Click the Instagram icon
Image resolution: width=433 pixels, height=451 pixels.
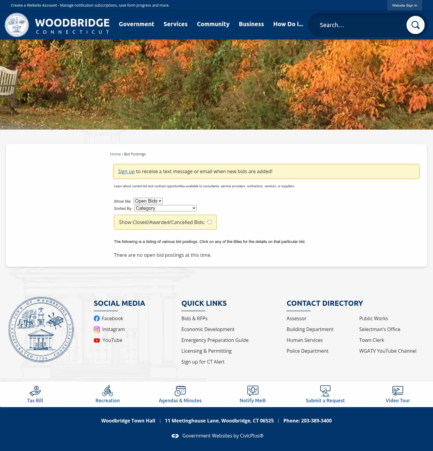[97, 329]
